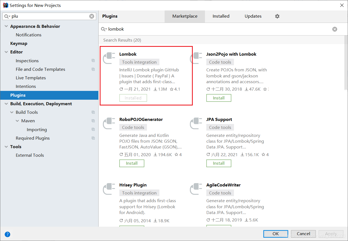The image size is (348, 241).
Task: Click project-level icon beside Maven
Action: [x=93, y=121]
